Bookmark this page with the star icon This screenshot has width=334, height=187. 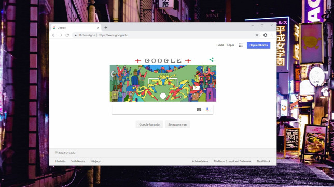[257, 35]
